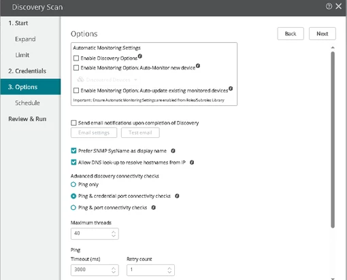
Task: Decrease Ping Retry count with down arrow
Action: tap(169, 272)
